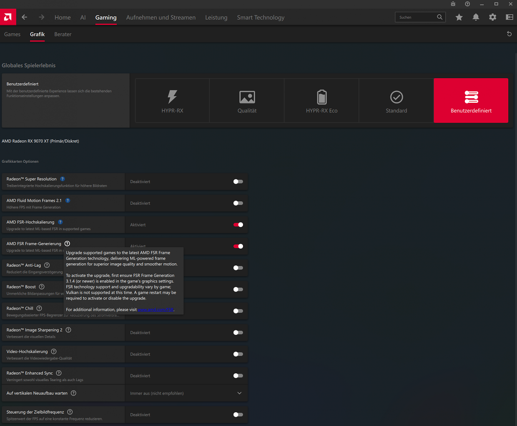Open the bug report icon
Screen dimensions: 517x426
tap(453, 4)
